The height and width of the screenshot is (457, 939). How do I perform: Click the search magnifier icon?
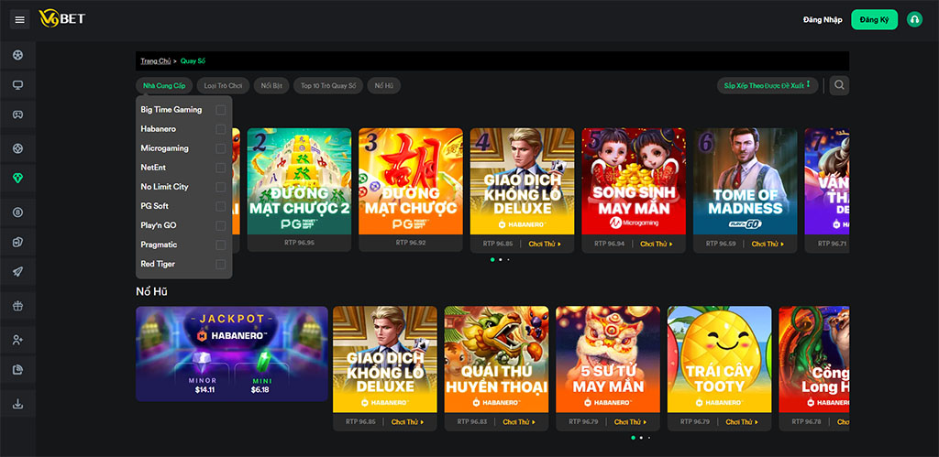click(839, 85)
